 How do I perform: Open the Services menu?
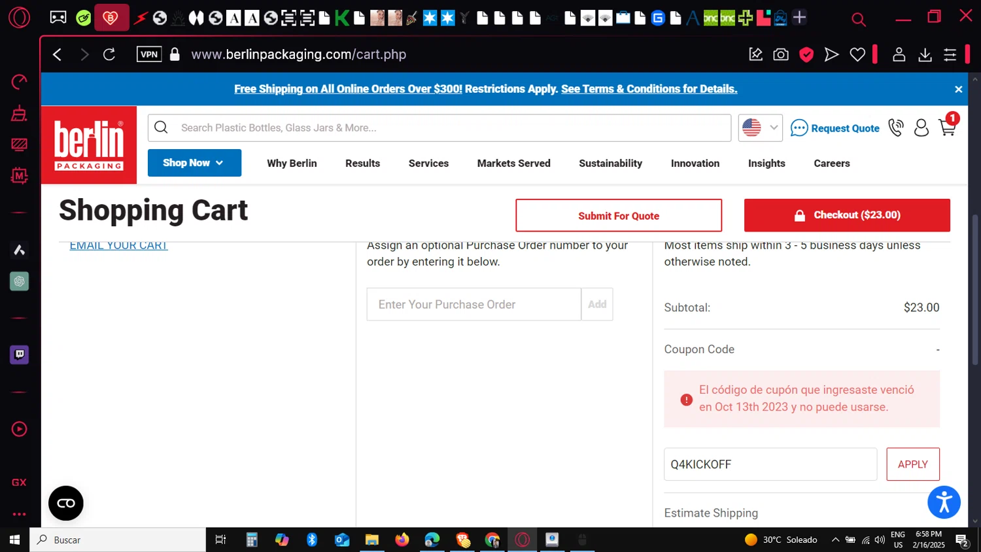point(428,164)
